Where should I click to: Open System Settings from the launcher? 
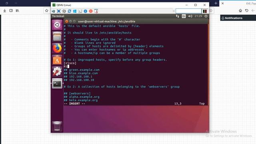click(57, 72)
